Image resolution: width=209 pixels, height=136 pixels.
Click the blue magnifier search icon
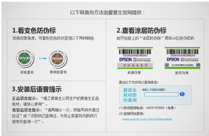pyautogui.click(x=182, y=94)
